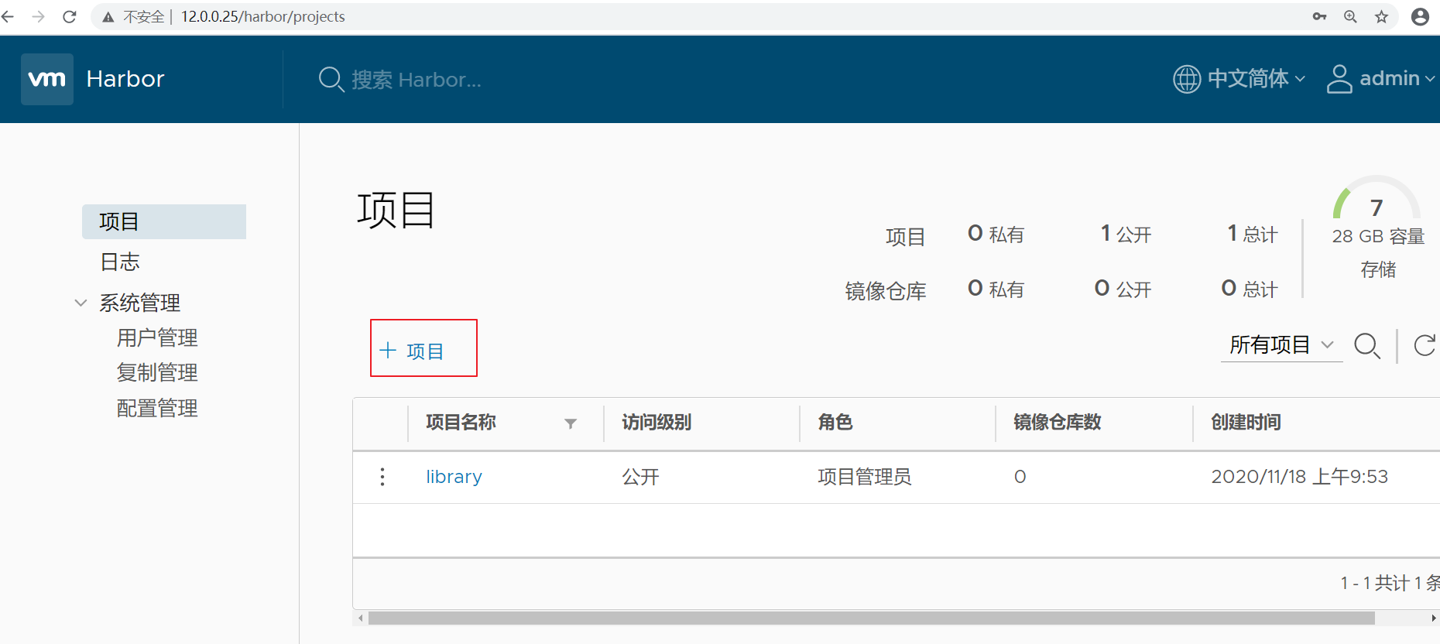Screen dimensions: 1440x644
Task: Open the admin account dropdown
Action: [x=1397, y=79]
